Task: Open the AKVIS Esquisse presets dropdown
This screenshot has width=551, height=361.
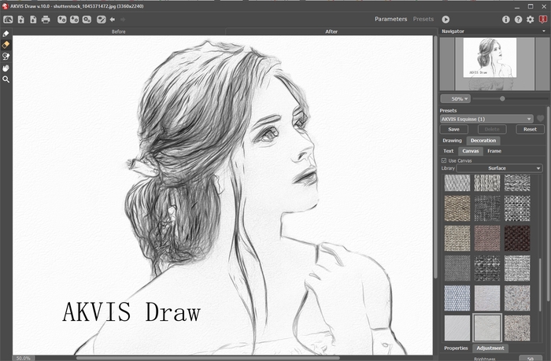Action: click(486, 119)
